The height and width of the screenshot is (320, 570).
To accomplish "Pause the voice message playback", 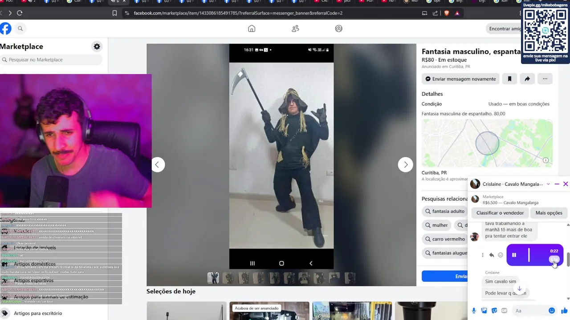I will click(x=514, y=255).
